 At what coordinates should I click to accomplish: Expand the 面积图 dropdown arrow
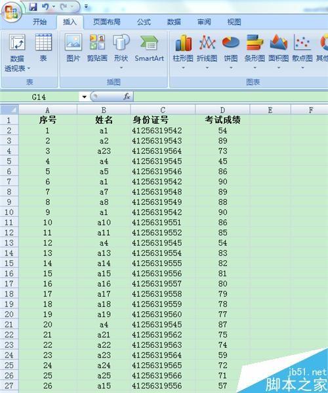point(279,68)
